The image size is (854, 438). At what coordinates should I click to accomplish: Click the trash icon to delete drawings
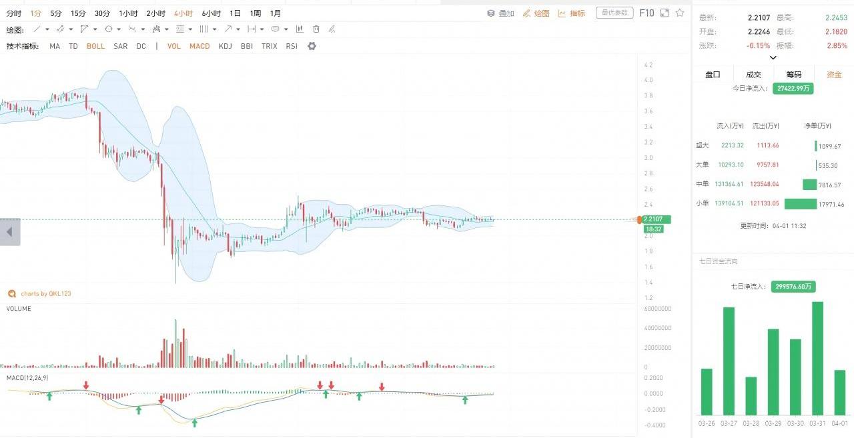pos(316,29)
